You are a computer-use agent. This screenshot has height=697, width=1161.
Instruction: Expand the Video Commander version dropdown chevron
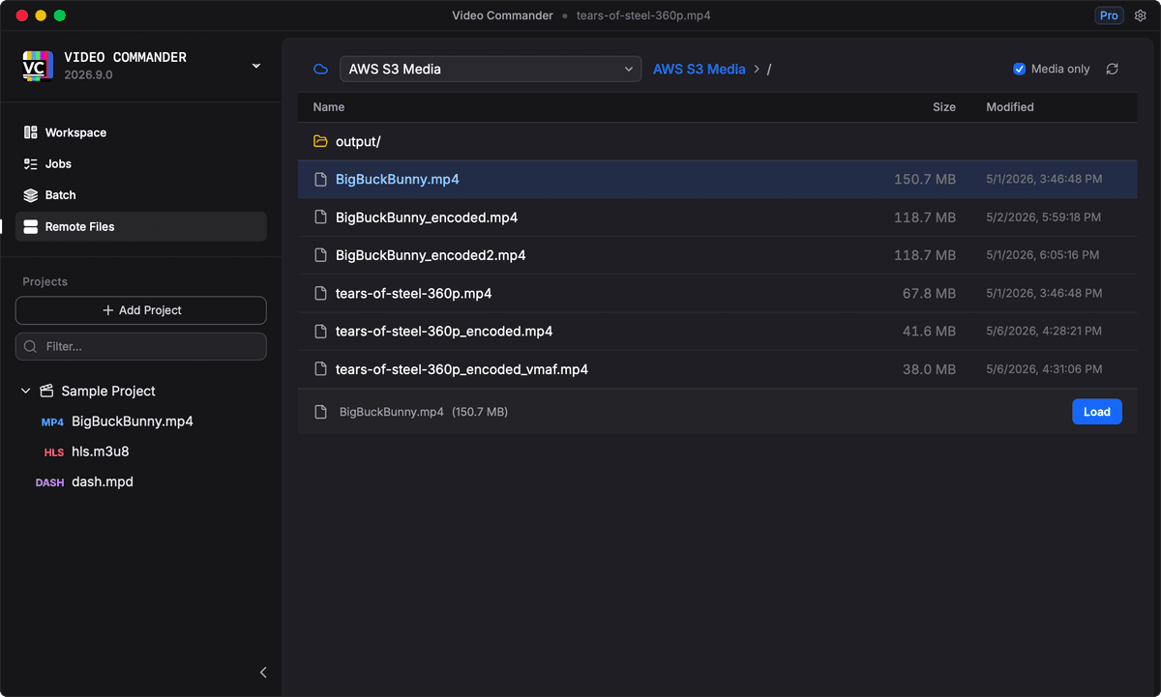(x=255, y=66)
